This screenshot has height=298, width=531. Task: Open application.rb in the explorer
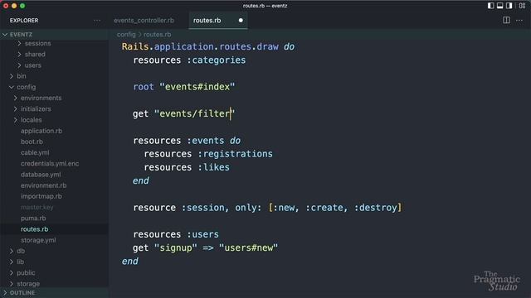point(41,131)
